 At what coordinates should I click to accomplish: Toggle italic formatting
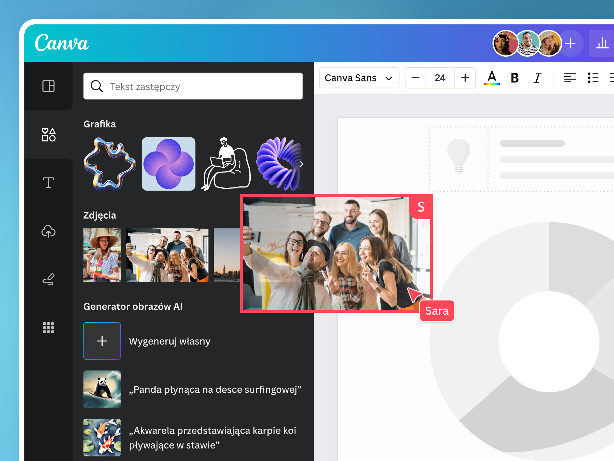[537, 78]
